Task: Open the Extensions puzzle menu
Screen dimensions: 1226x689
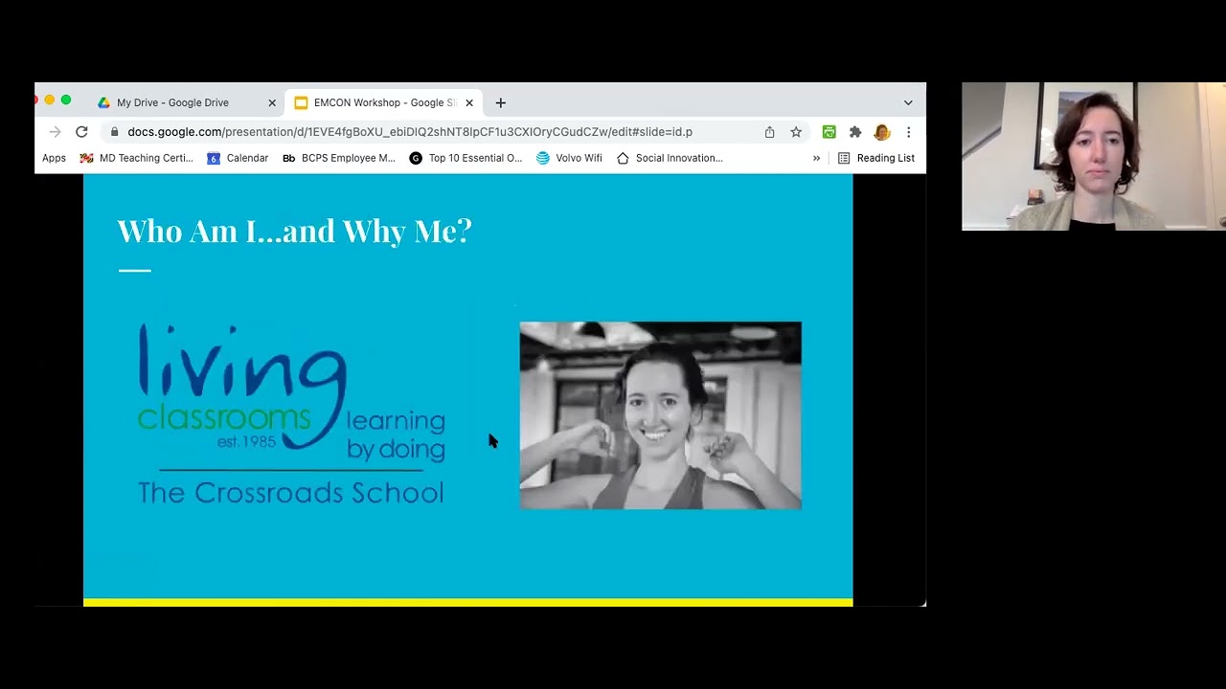Action: (x=855, y=132)
